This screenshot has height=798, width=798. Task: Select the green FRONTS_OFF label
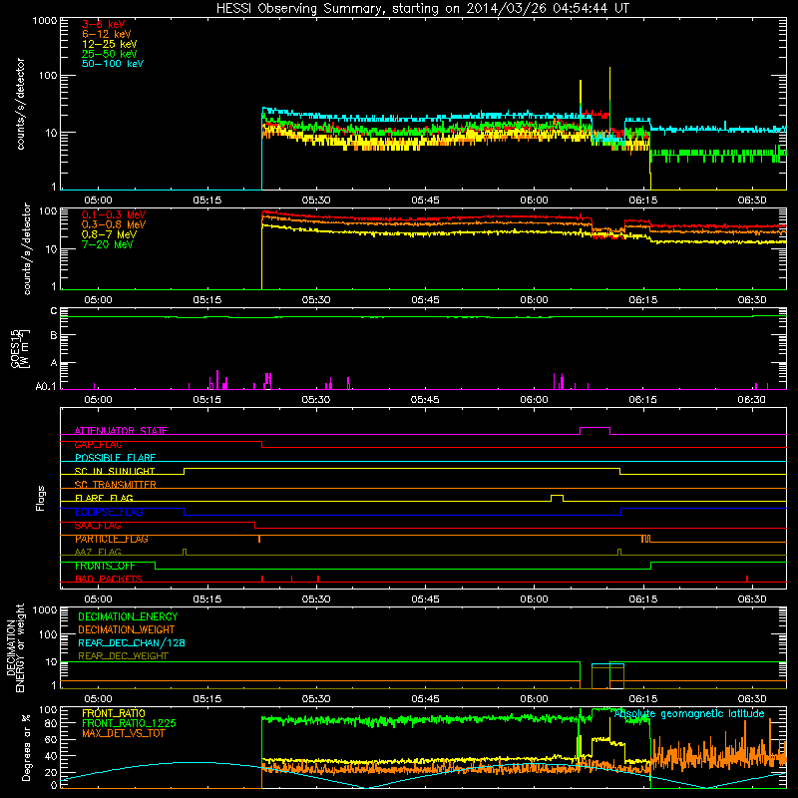(x=105, y=566)
